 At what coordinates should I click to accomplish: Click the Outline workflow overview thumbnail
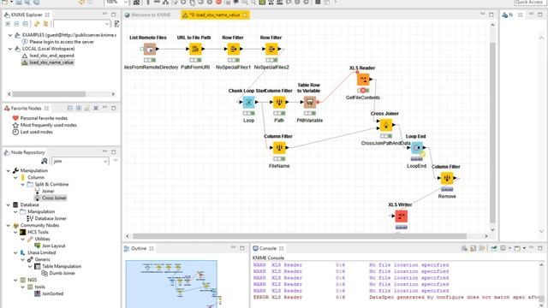click(171, 283)
